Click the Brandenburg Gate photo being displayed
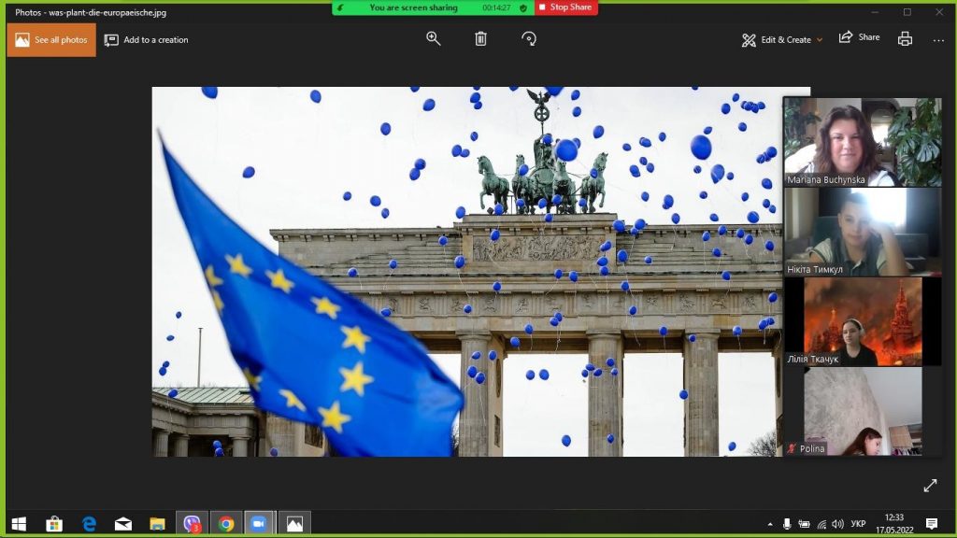This screenshot has height=538, width=957. click(x=467, y=272)
